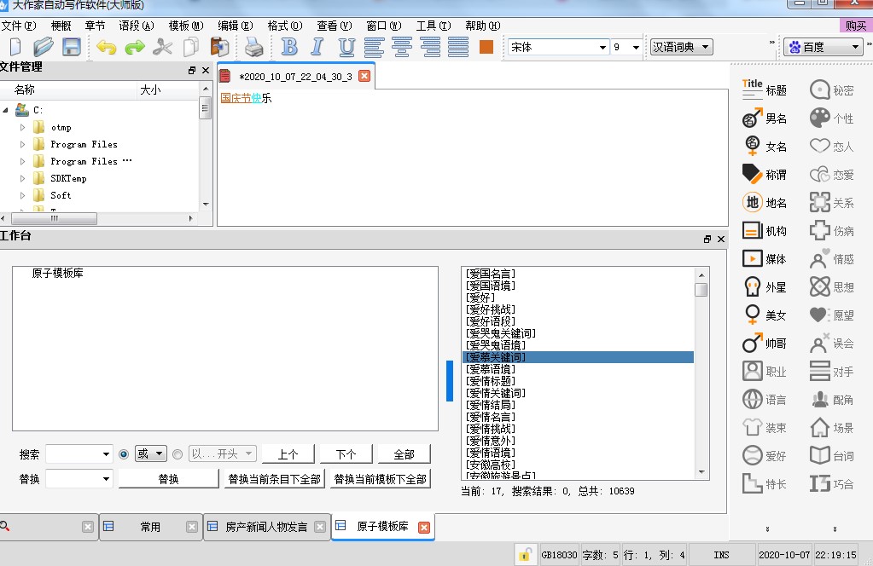
Task: Switch to the 房产新闻人物发言 tab
Action: (266, 527)
